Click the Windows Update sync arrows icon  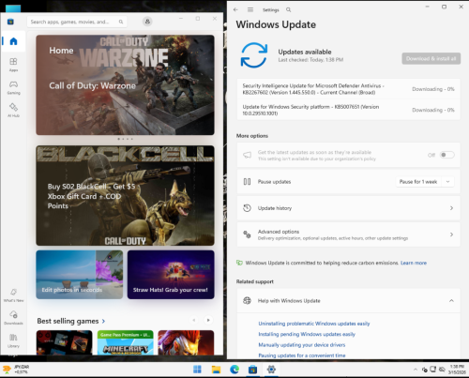(254, 55)
